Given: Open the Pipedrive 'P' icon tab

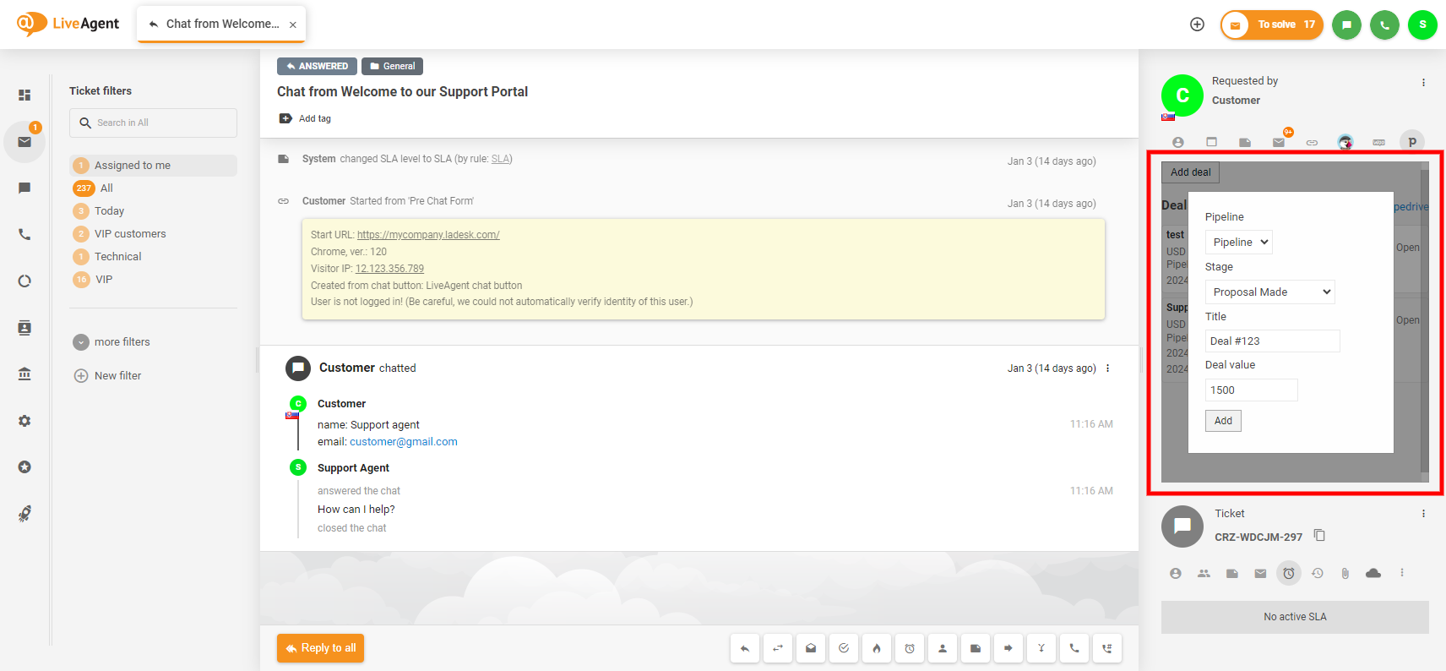Looking at the screenshot, I should click(x=1411, y=142).
